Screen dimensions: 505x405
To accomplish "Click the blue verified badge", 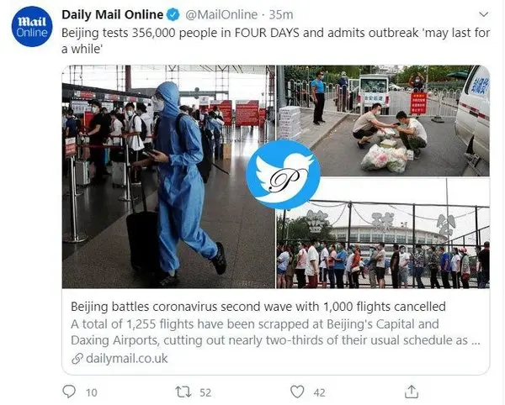I will [x=173, y=15].
